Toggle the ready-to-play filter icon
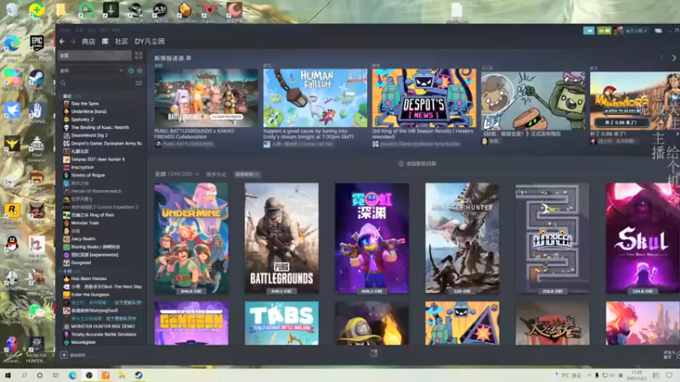680x382 pixels. tap(139, 70)
